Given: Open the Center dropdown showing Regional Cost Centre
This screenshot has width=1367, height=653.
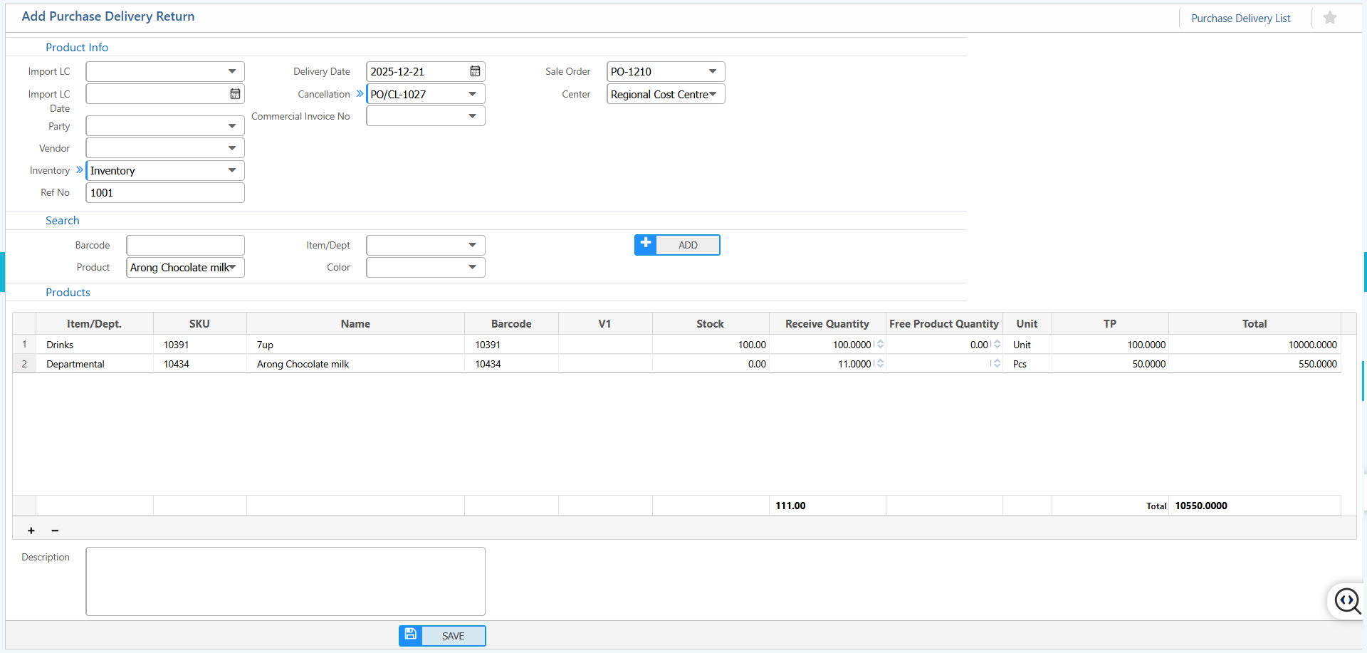Looking at the screenshot, I should pyautogui.click(x=714, y=93).
